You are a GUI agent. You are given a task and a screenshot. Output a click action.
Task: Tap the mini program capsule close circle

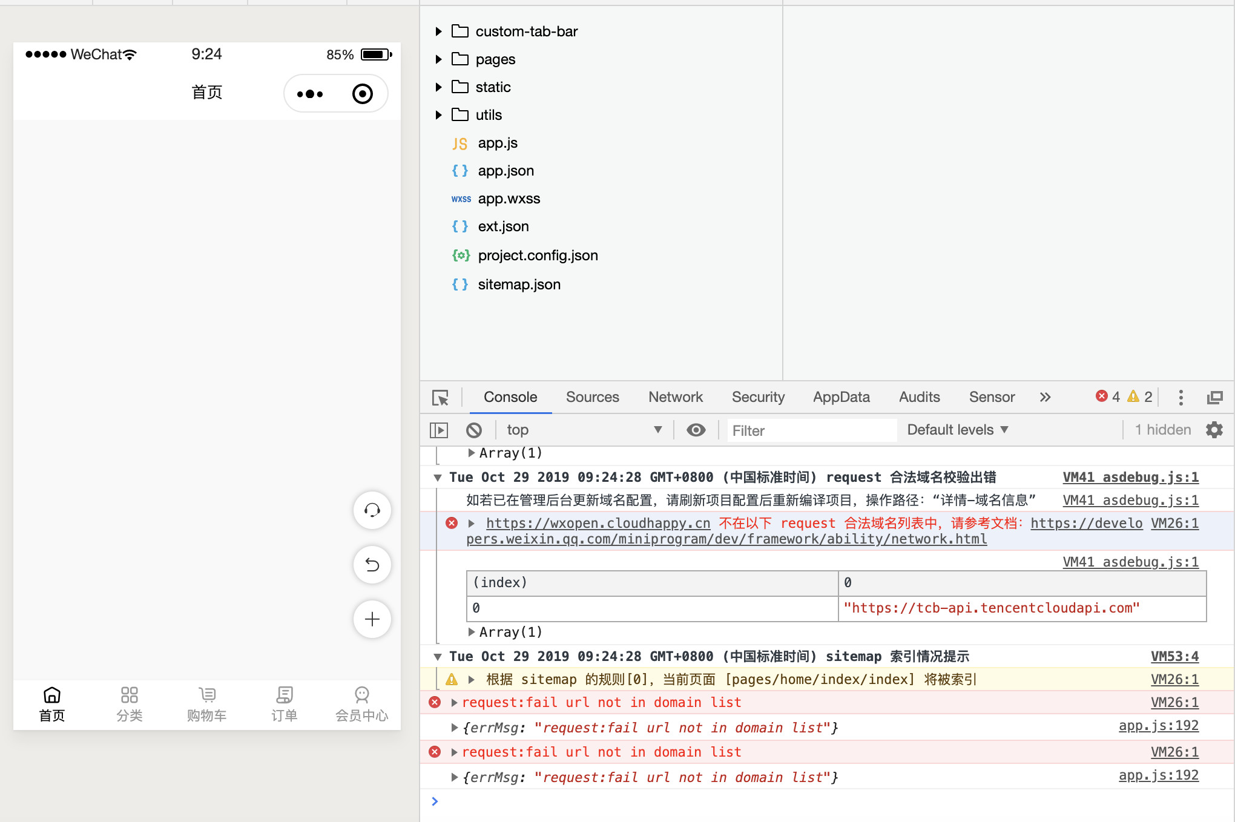[x=362, y=94]
